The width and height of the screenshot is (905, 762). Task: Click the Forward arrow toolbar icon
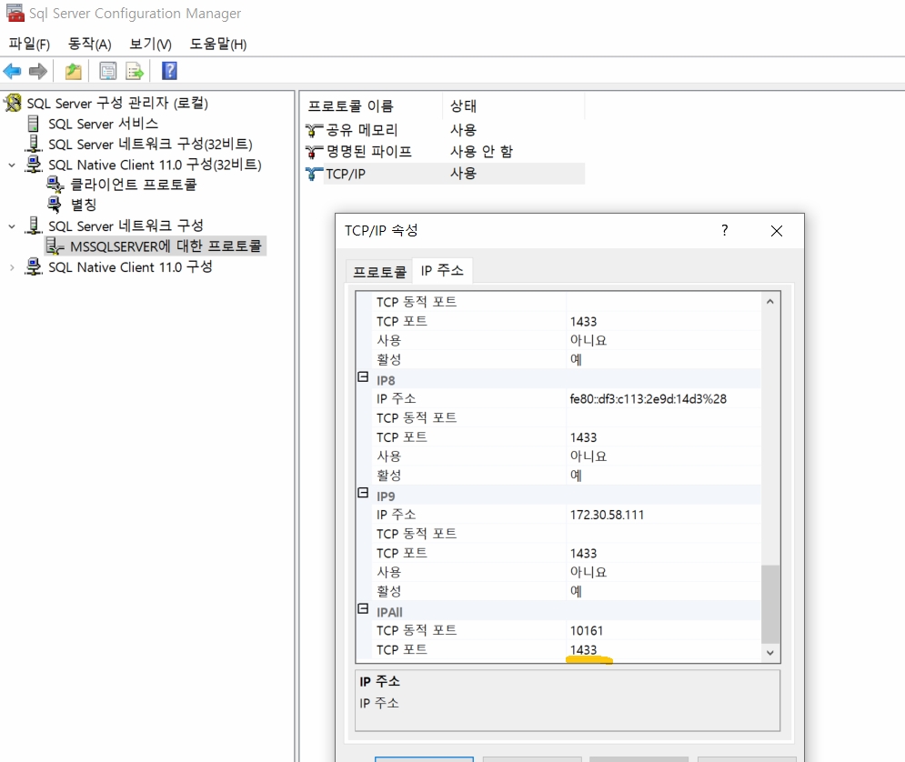click(38, 72)
